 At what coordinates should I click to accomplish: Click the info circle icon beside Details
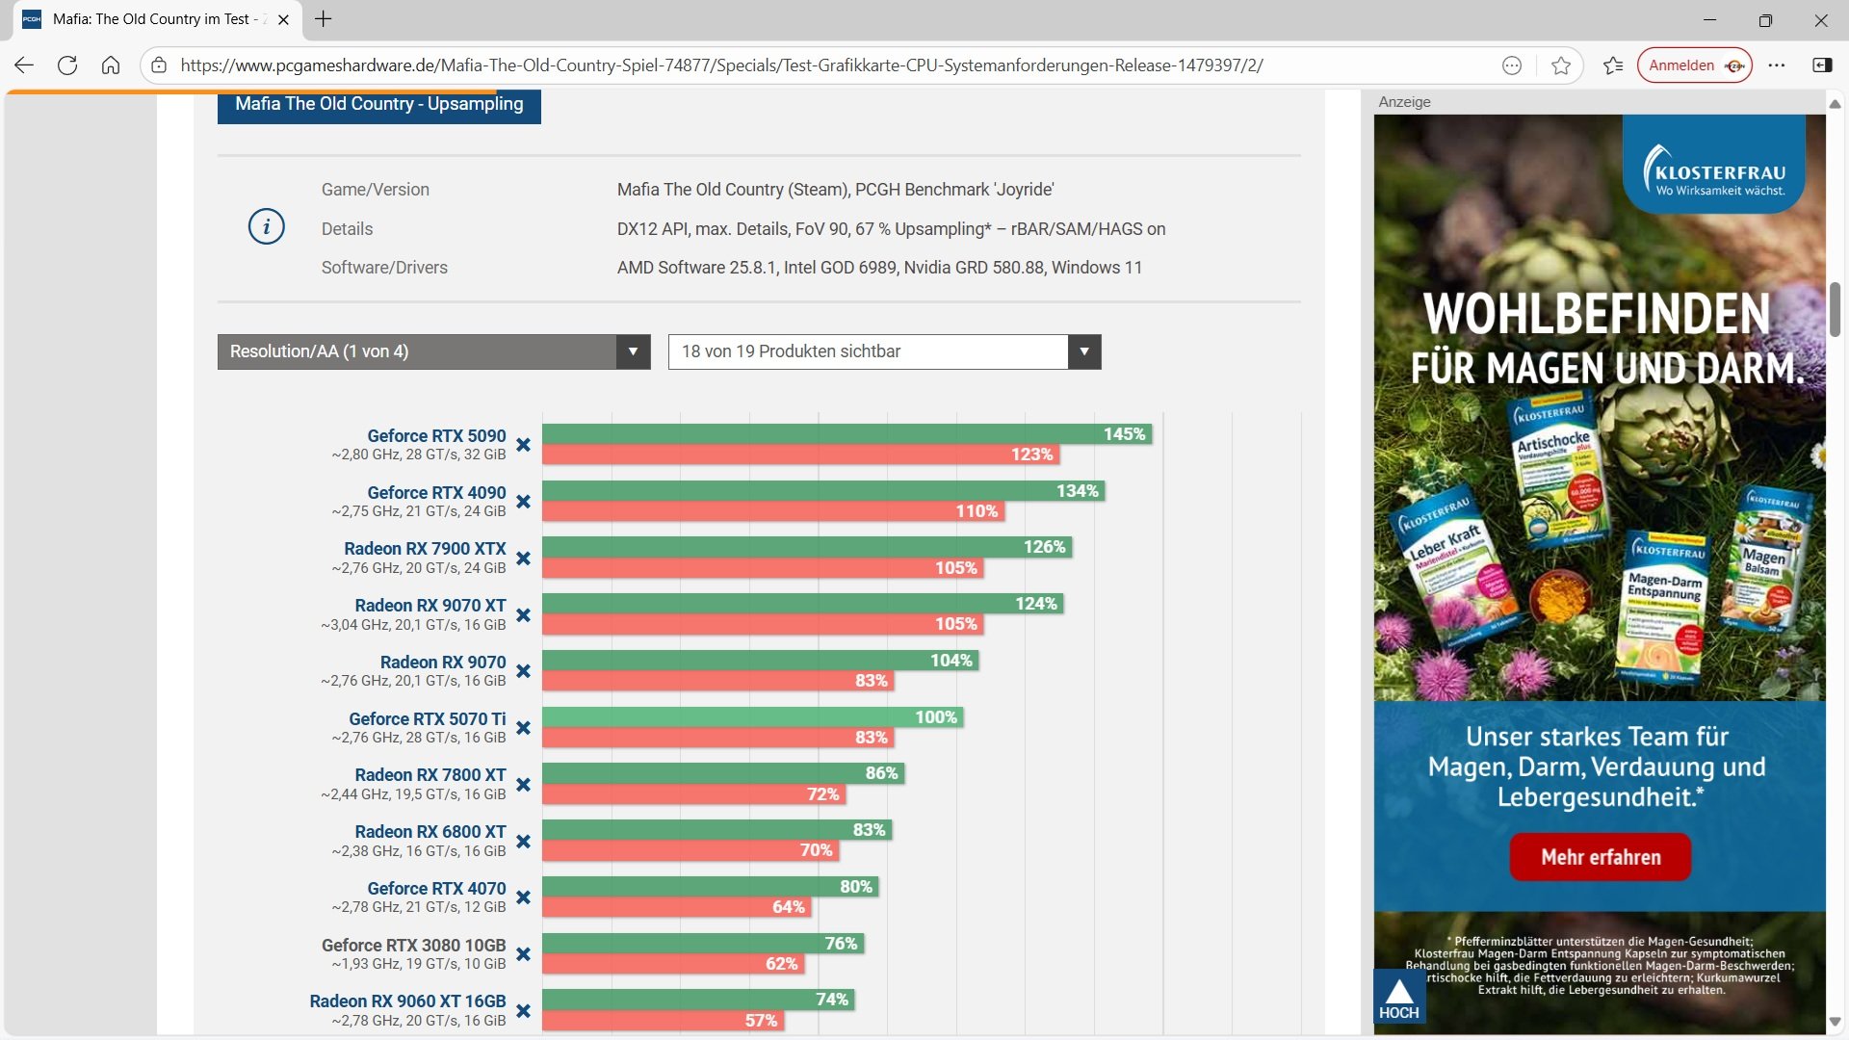tap(267, 227)
